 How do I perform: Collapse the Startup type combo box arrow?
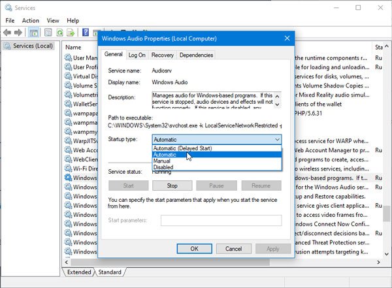click(277, 139)
